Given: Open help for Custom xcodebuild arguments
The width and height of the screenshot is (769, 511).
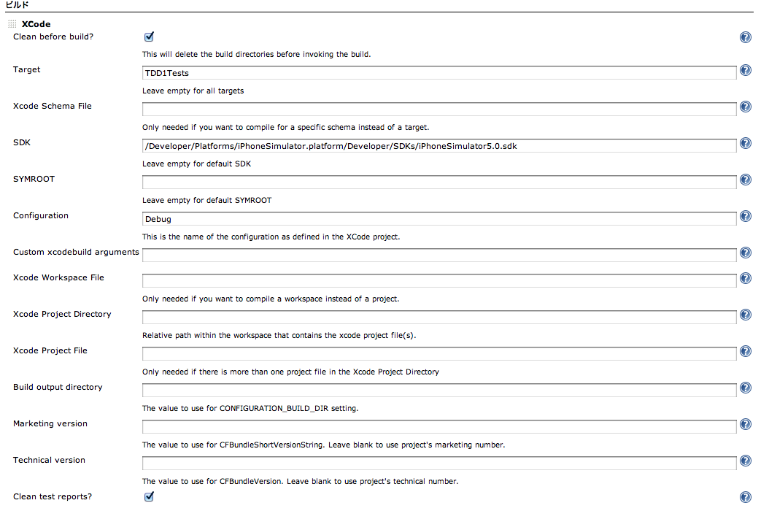Looking at the screenshot, I should pos(746,253).
